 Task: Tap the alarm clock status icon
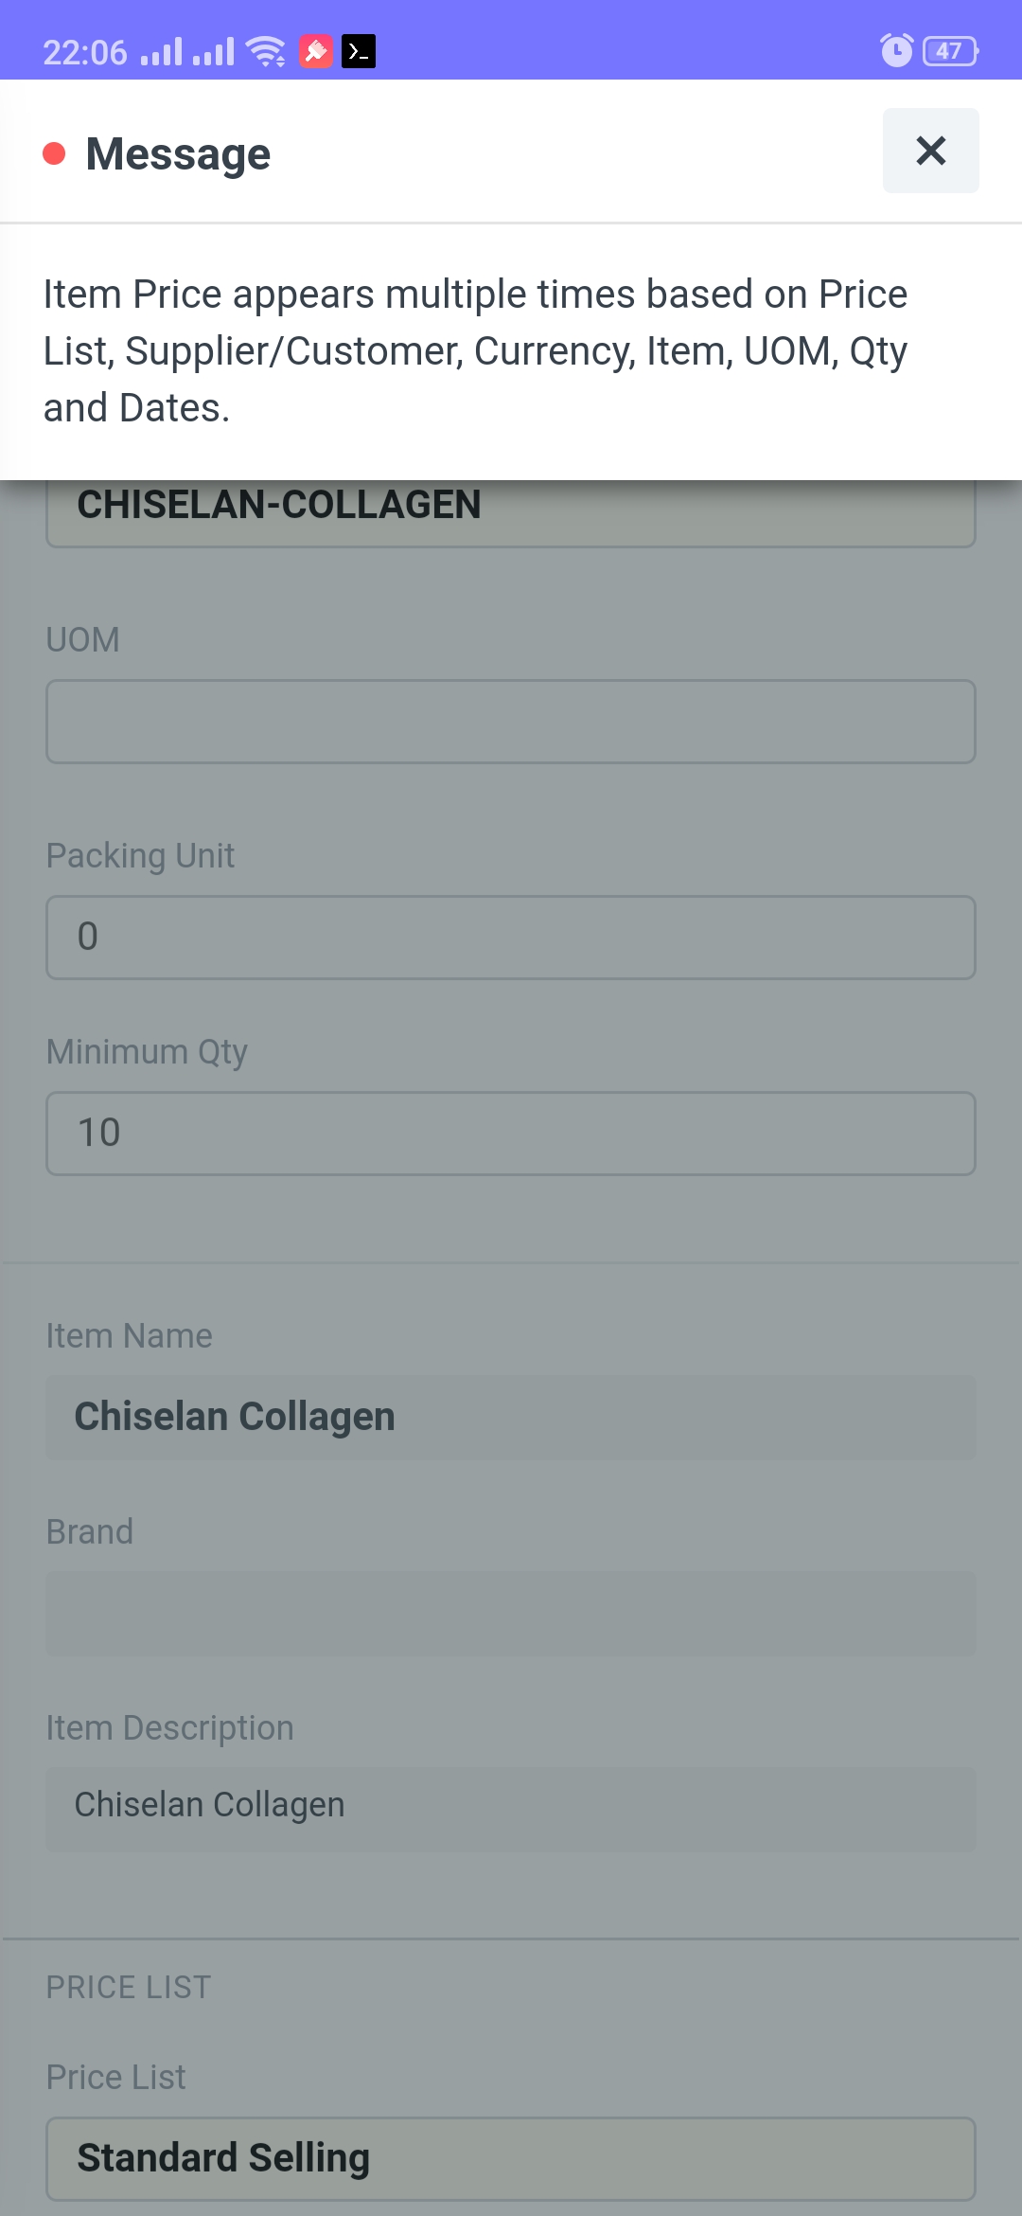tap(896, 50)
